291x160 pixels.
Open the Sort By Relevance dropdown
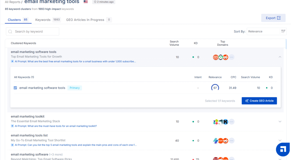263,31
